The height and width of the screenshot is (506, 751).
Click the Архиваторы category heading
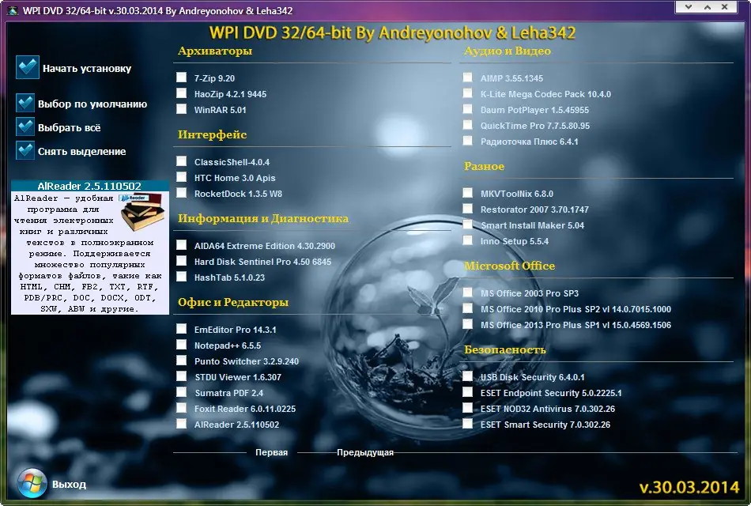pyautogui.click(x=215, y=51)
